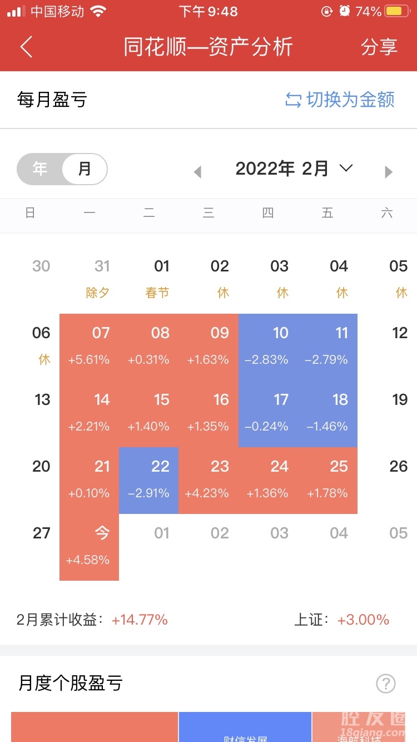Select February 07 cell with +5.61%
Screen dimensions: 417x742
90,346
